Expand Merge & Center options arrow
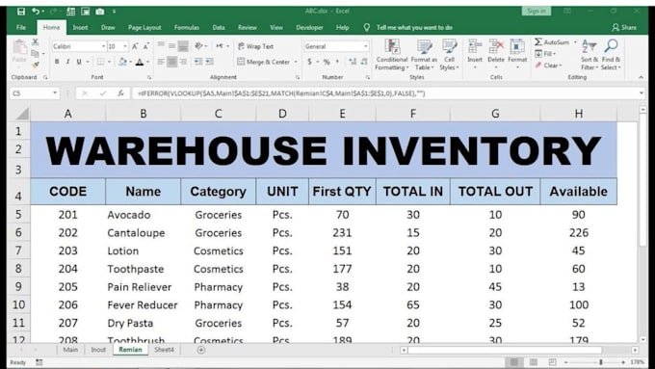The height and width of the screenshot is (369, 655). (296, 62)
